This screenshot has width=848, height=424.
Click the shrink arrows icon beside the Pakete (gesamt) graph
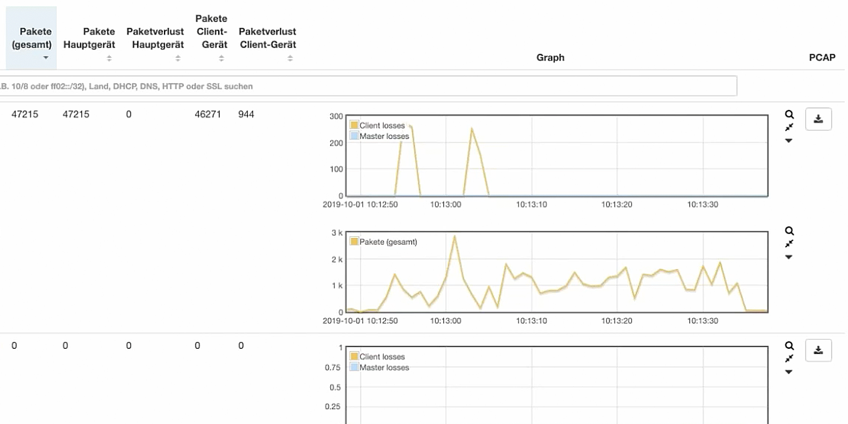(x=789, y=244)
